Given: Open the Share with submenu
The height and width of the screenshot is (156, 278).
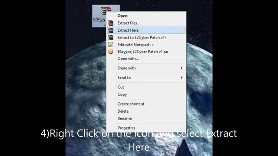Looking at the screenshot, I should click(x=146, y=68).
